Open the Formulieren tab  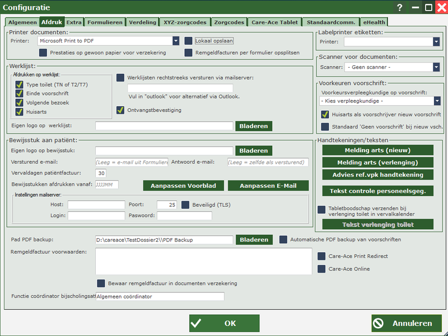tap(105, 22)
